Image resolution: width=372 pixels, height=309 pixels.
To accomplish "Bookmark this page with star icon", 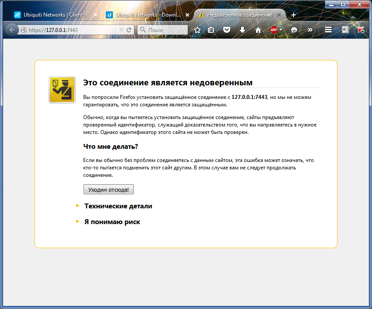I will (x=197, y=30).
